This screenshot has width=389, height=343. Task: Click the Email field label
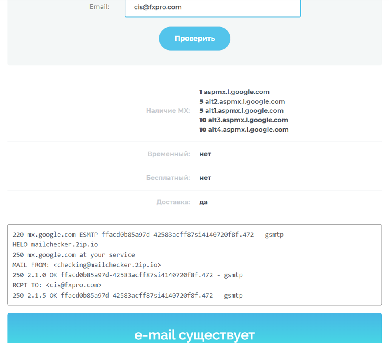[x=99, y=7]
